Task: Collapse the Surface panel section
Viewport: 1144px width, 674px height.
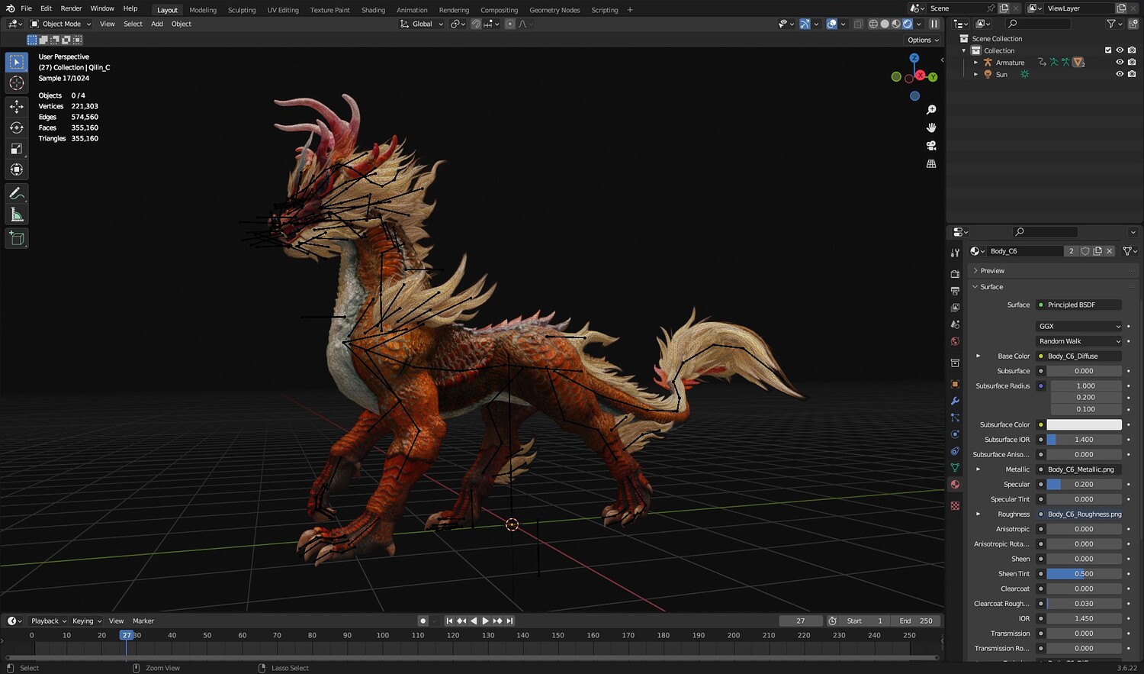Action: pyautogui.click(x=991, y=287)
